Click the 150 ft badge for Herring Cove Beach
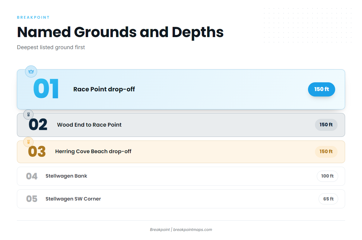The image size is (362, 240). 326,151
